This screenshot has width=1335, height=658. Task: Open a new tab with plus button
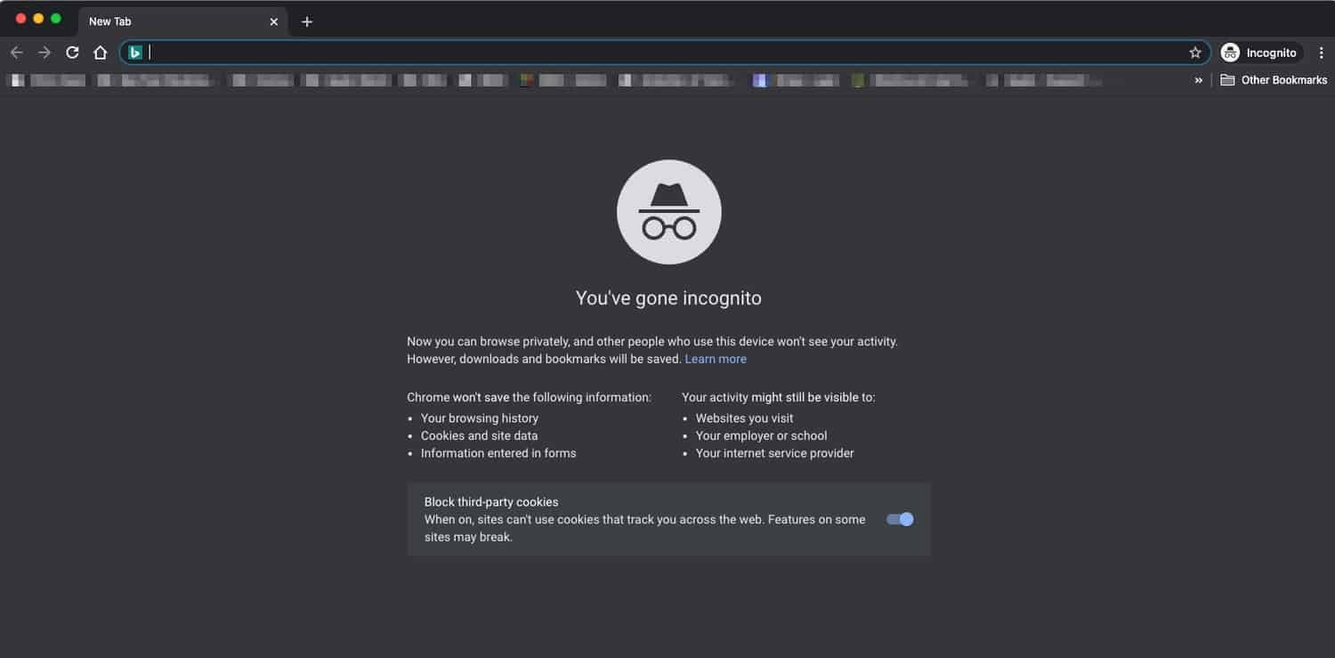307,21
